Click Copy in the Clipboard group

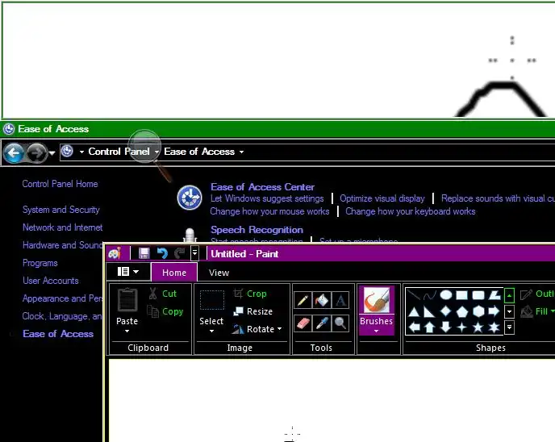coord(165,311)
